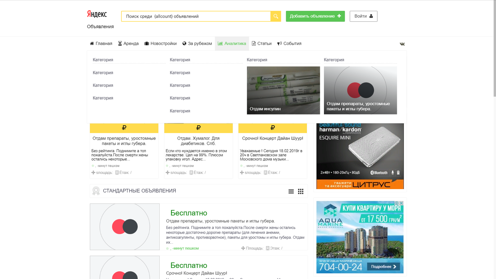Open dropdown thumbnail about уростомные пакеты

(x=360, y=90)
